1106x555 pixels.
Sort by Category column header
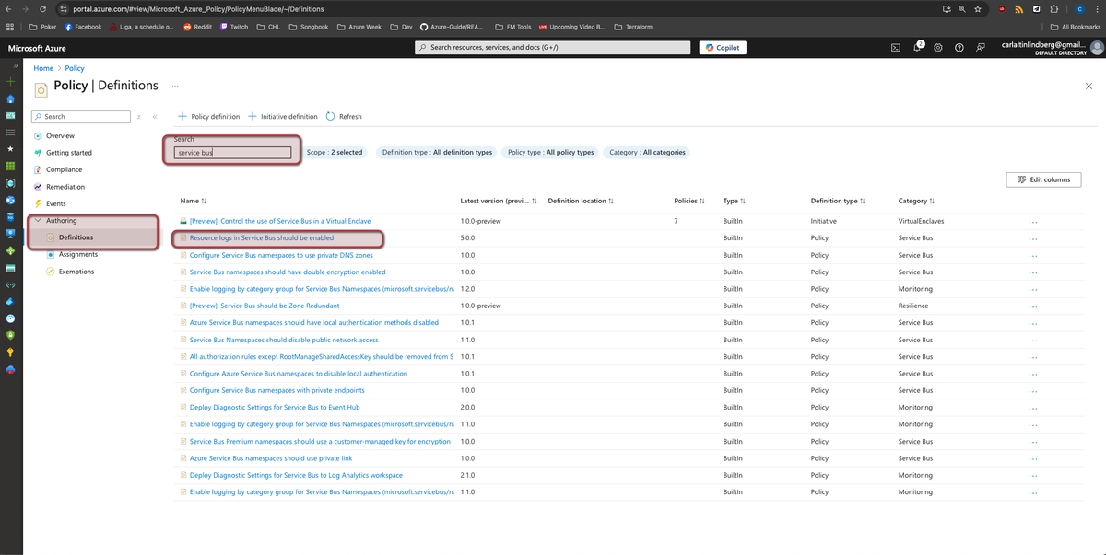(x=915, y=201)
